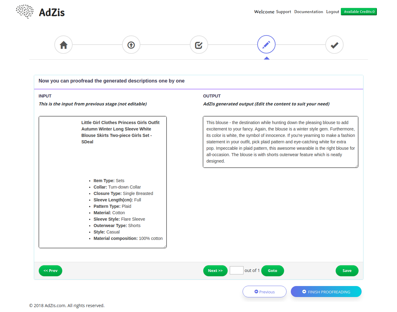Click the AdZis brain logo
The image size is (397, 312).
coord(25,12)
